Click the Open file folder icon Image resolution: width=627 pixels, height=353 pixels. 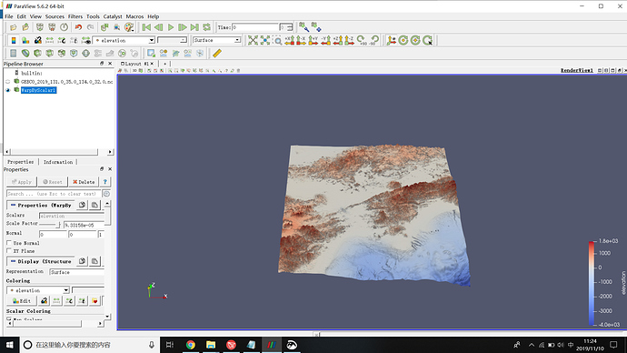coord(14,27)
